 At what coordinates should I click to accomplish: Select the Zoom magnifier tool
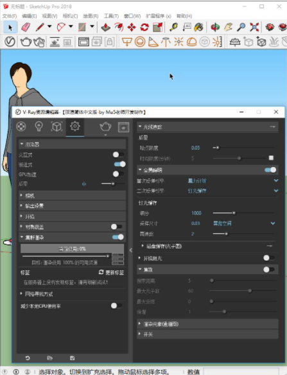coord(241,27)
